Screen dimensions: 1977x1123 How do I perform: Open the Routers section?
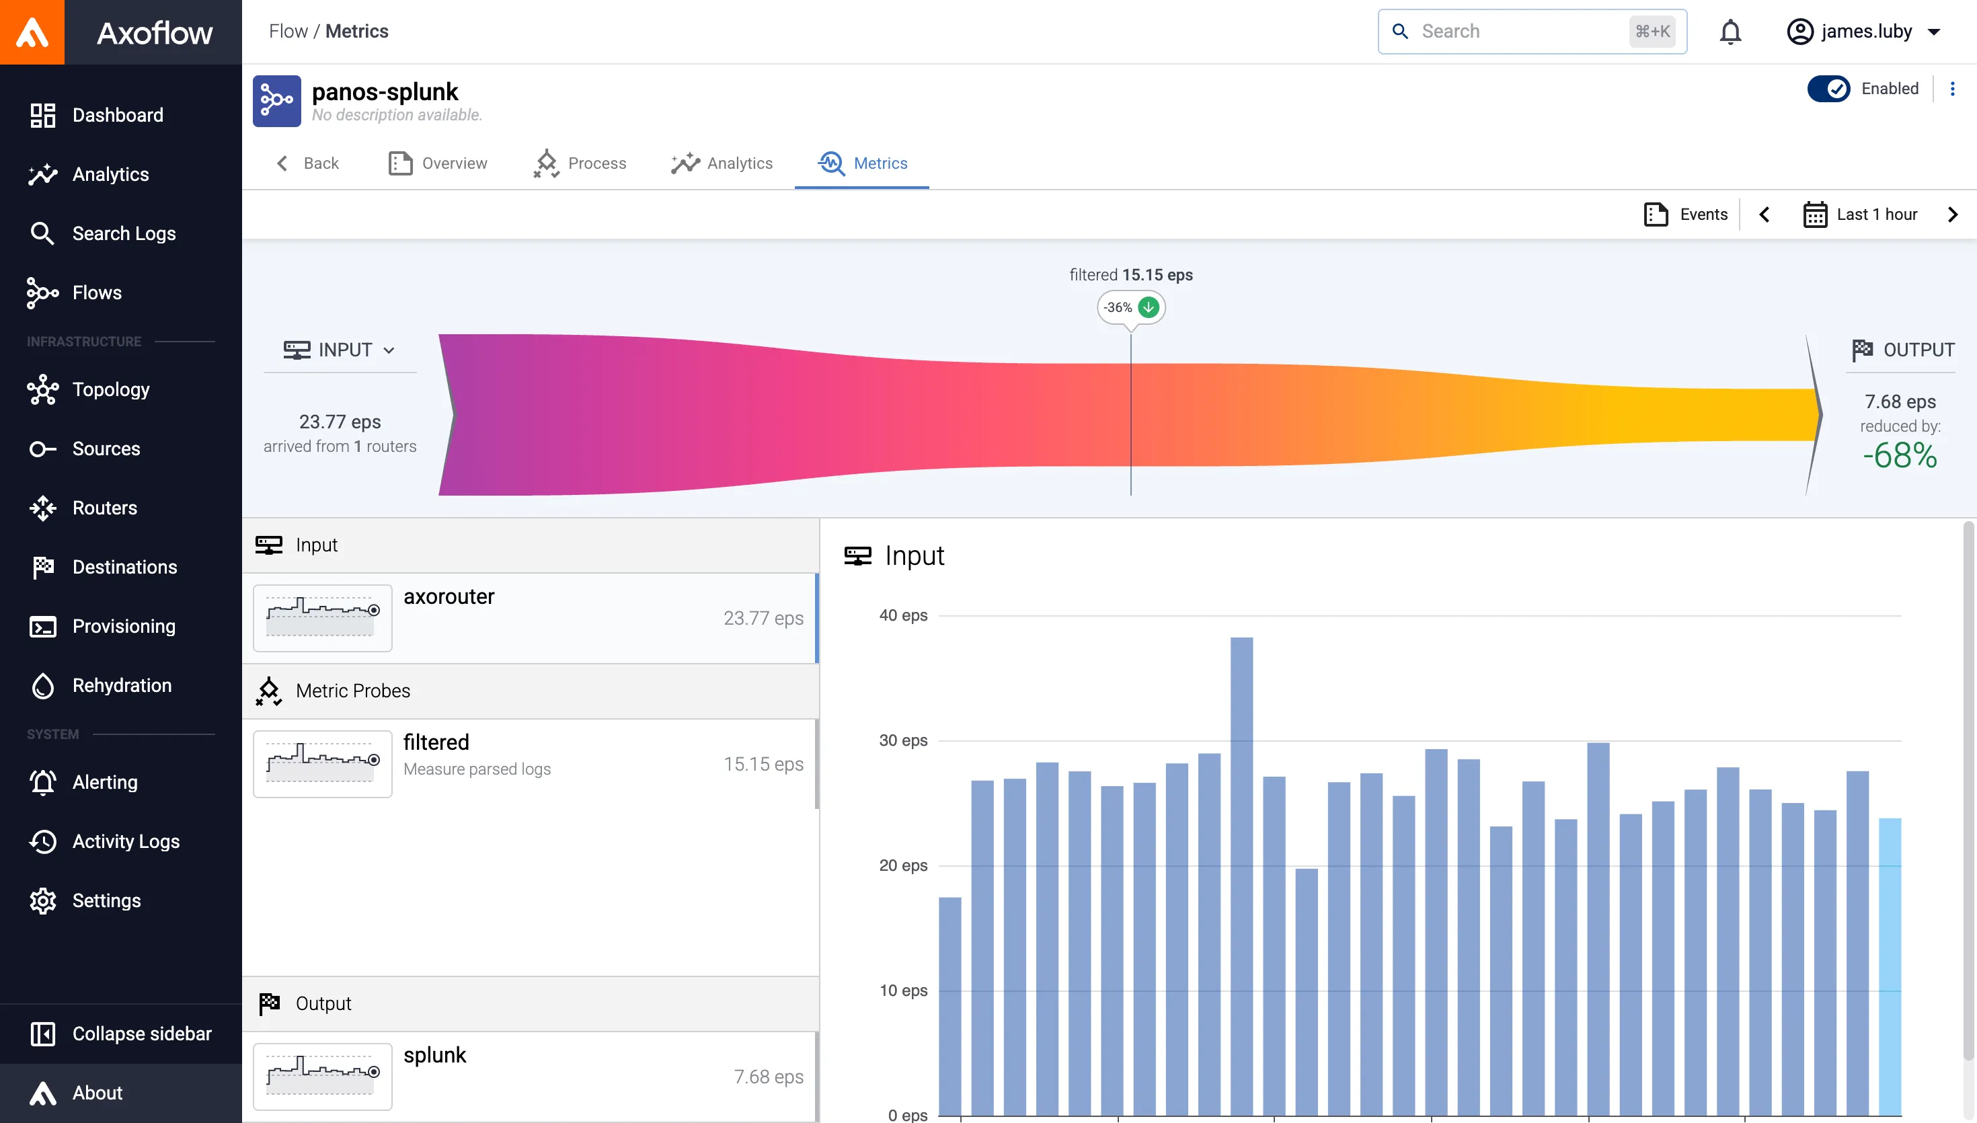coord(104,508)
